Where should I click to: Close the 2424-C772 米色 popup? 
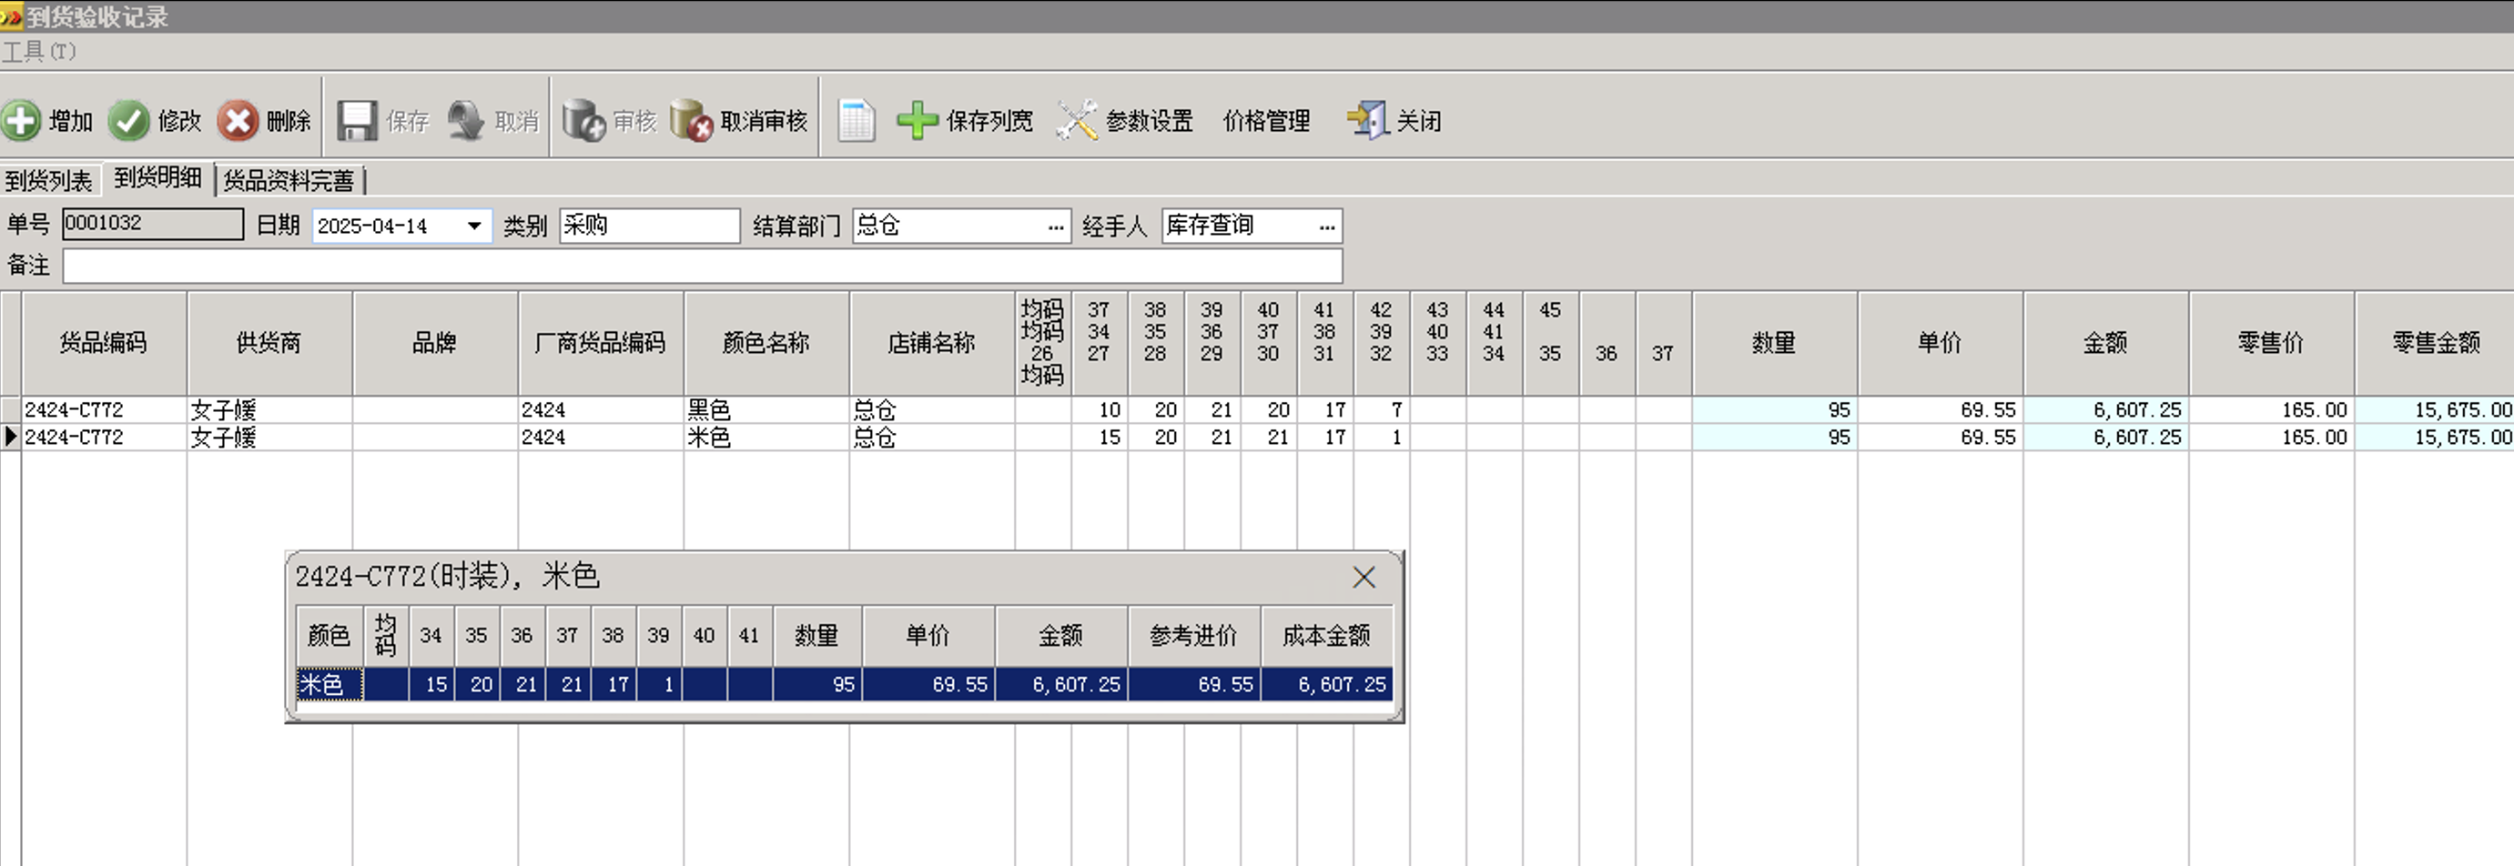1363,578
